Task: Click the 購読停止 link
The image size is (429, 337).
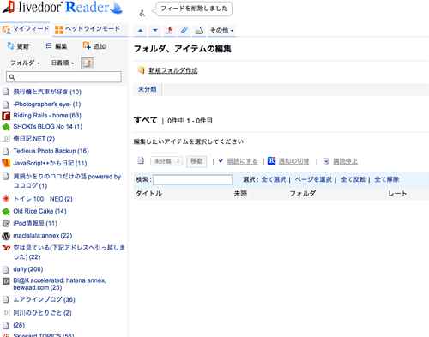Action: (x=345, y=161)
